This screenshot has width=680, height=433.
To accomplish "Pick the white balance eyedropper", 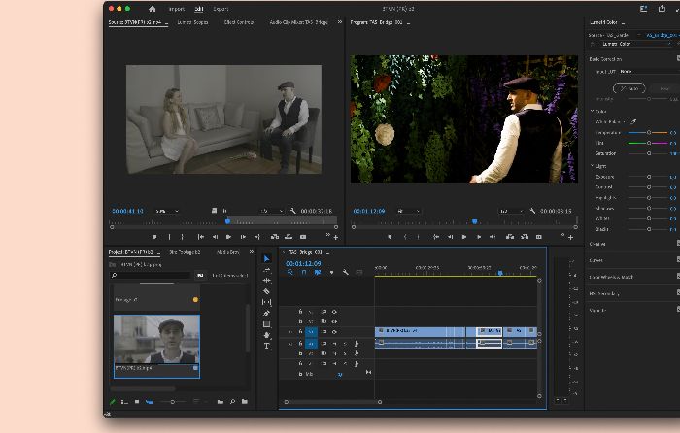I will [x=633, y=121].
